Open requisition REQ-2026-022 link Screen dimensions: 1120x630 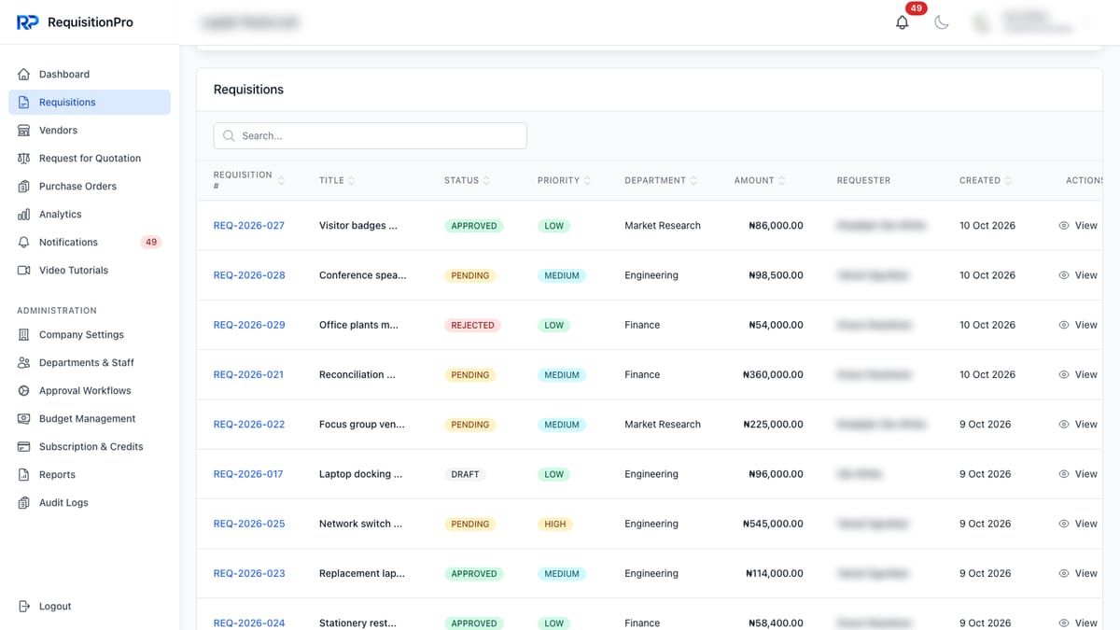[x=249, y=425]
